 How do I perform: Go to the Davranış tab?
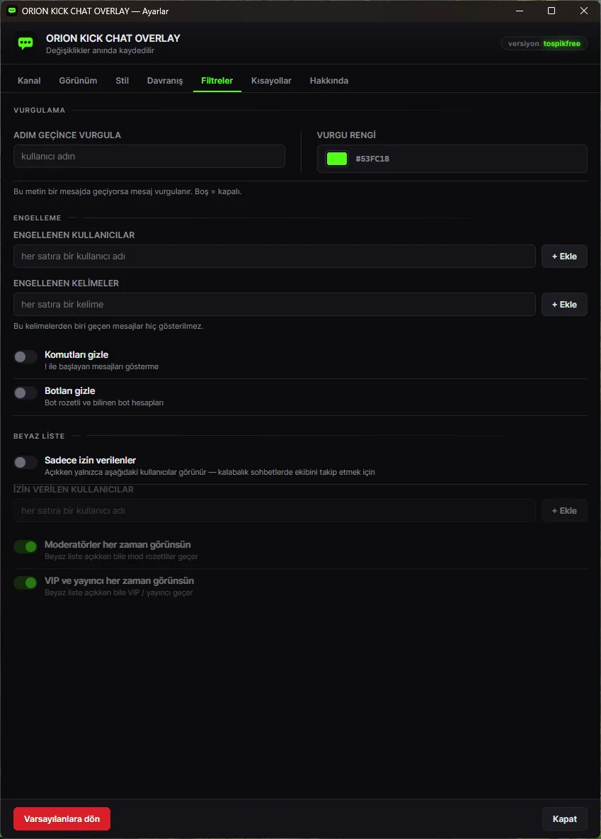coord(165,81)
